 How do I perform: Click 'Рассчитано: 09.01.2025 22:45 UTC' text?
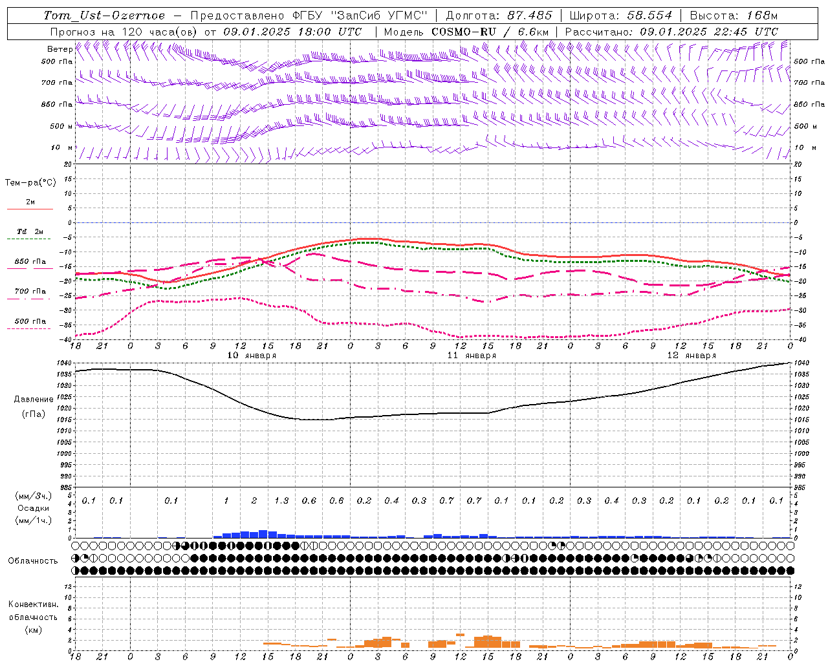(x=671, y=32)
